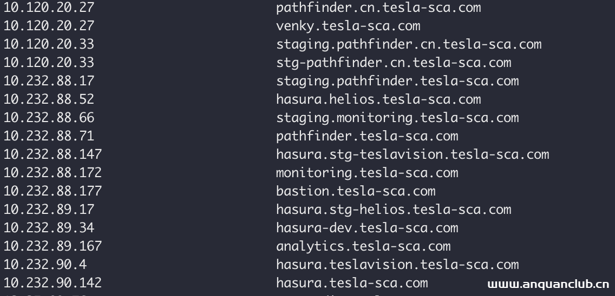
Task: Select hasura.stg-helios.tesla-sca.com entry
Action: [x=393, y=210]
